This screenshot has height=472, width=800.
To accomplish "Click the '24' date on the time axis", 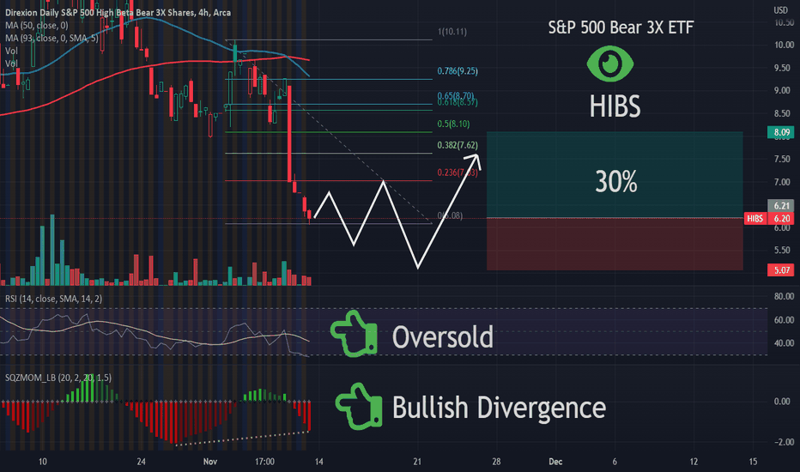I will pos(142,462).
